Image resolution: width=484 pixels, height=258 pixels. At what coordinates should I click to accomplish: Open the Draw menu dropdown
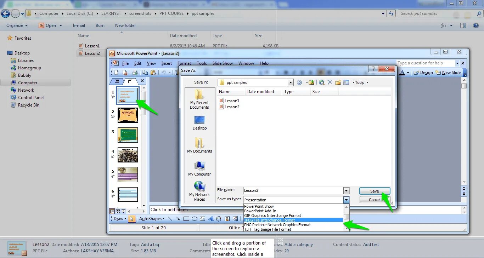(x=120, y=219)
